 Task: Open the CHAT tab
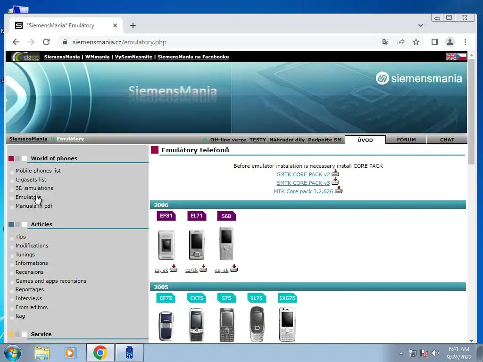click(447, 140)
